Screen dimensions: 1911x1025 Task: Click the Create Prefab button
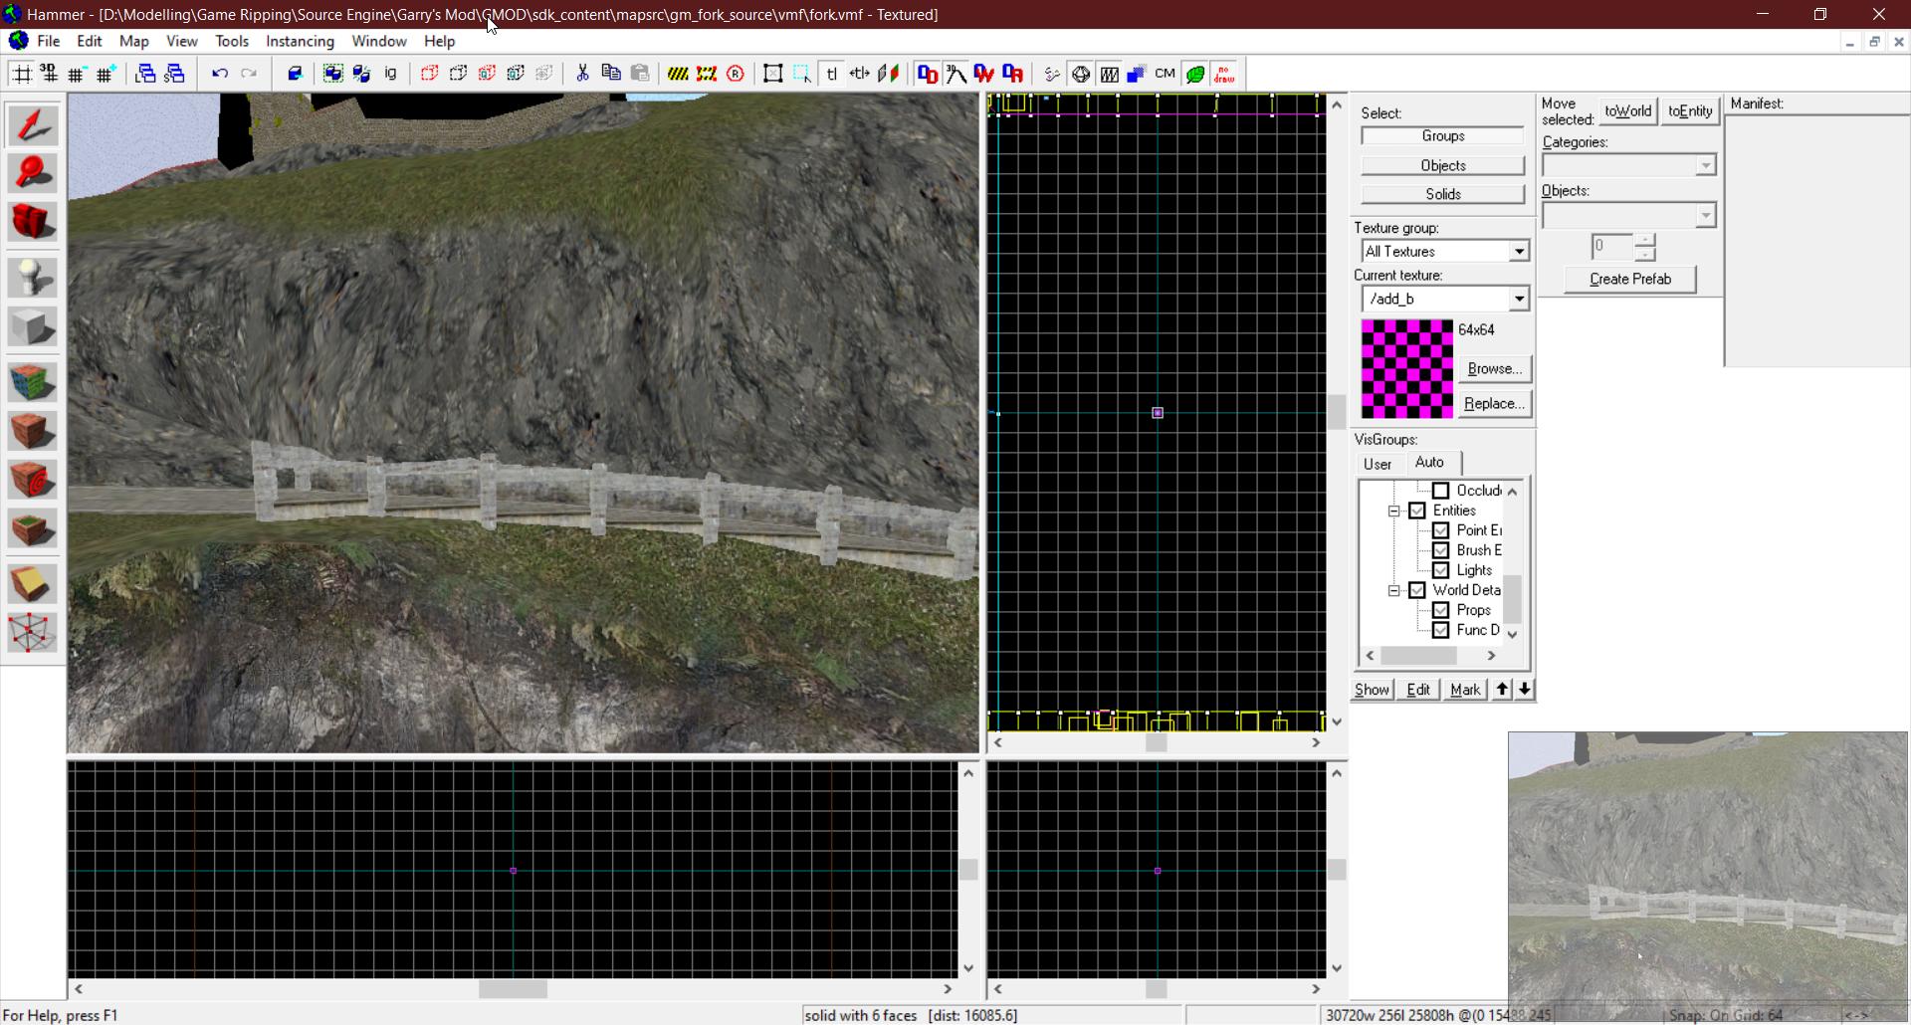coord(1629,279)
